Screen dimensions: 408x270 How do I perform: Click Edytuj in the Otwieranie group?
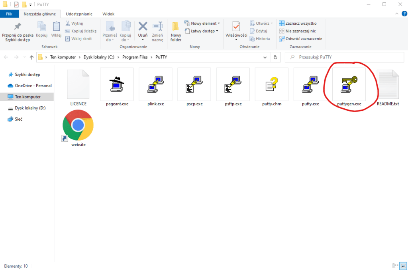click(258, 31)
